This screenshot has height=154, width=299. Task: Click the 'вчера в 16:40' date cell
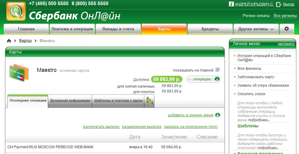coord(141,147)
